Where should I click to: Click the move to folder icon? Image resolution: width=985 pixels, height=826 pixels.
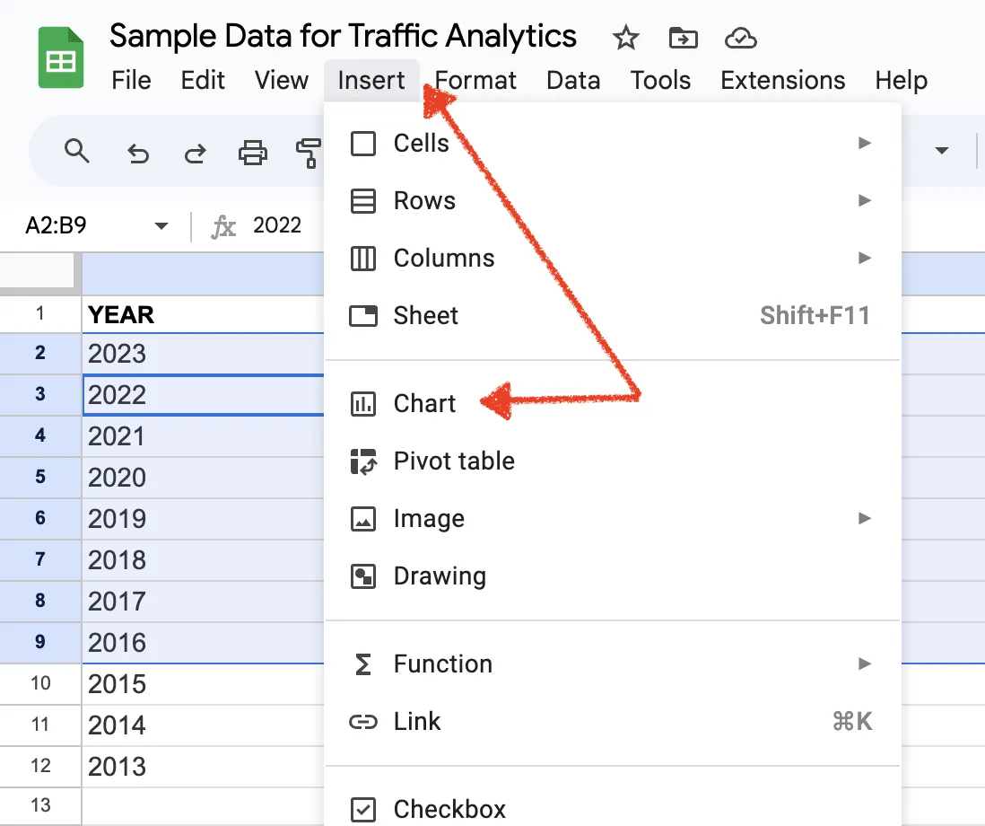point(683,38)
